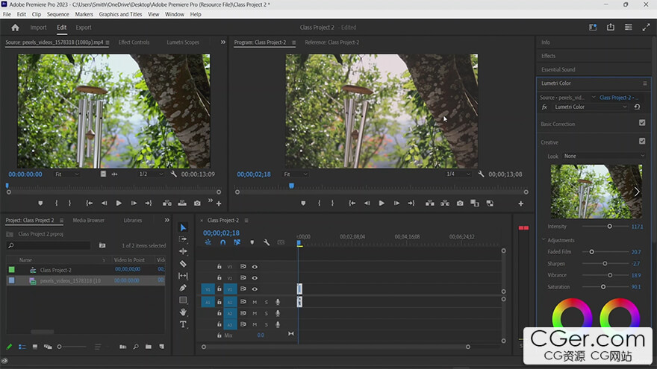Screen dimensions: 657x369
Task: Play the Source monitor clip
Action: click(x=119, y=204)
